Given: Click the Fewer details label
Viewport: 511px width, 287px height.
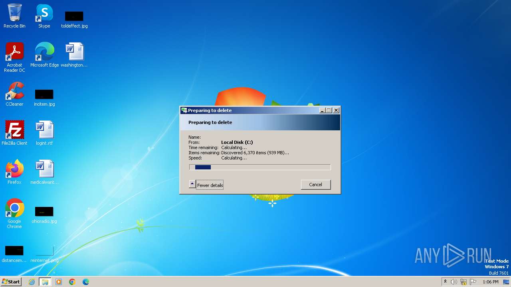Looking at the screenshot, I should click(210, 185).
